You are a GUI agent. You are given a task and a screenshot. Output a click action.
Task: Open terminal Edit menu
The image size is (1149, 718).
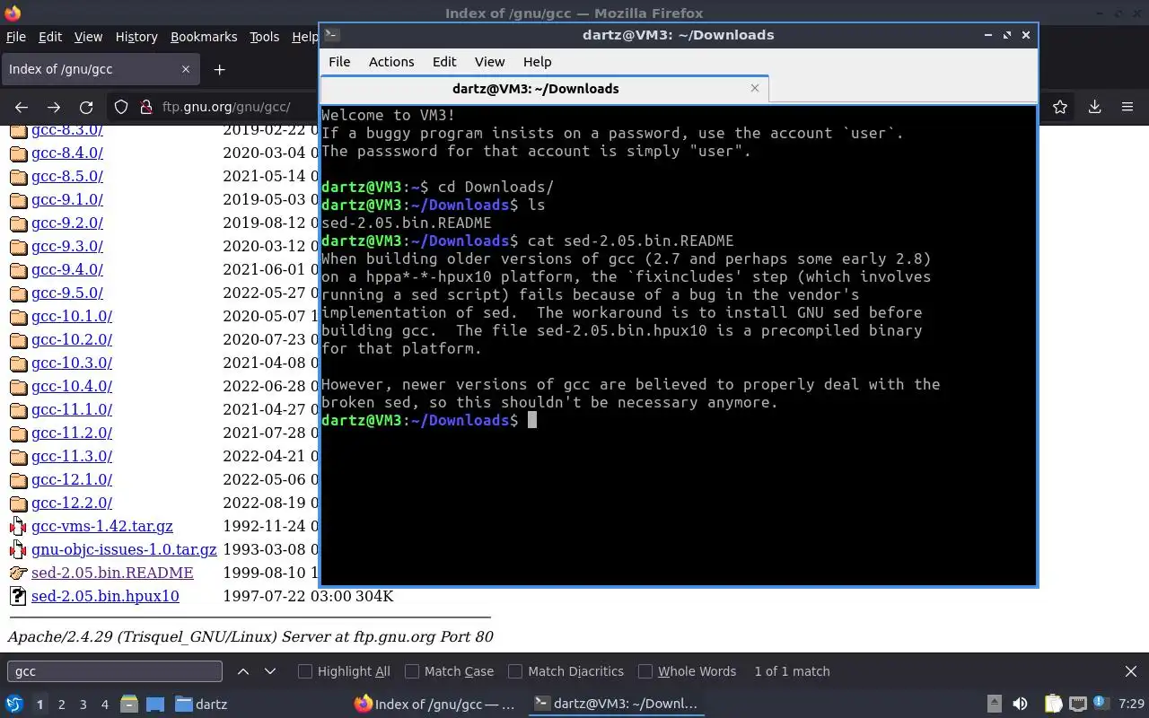444,62
